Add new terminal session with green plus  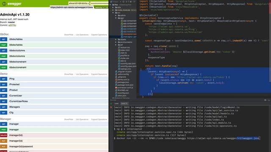click(111, 103)
